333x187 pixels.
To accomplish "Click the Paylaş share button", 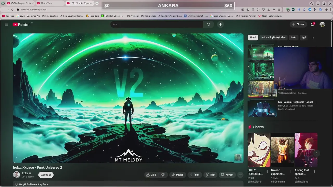I will click(x=177, y=175).
